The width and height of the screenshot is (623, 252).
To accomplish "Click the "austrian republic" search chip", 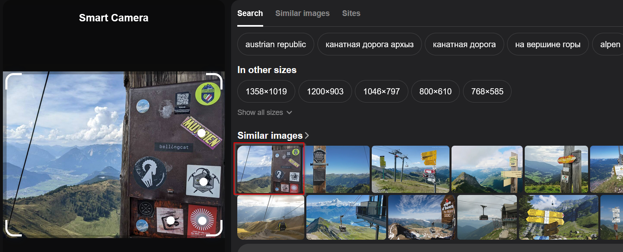I will [276, 44].
